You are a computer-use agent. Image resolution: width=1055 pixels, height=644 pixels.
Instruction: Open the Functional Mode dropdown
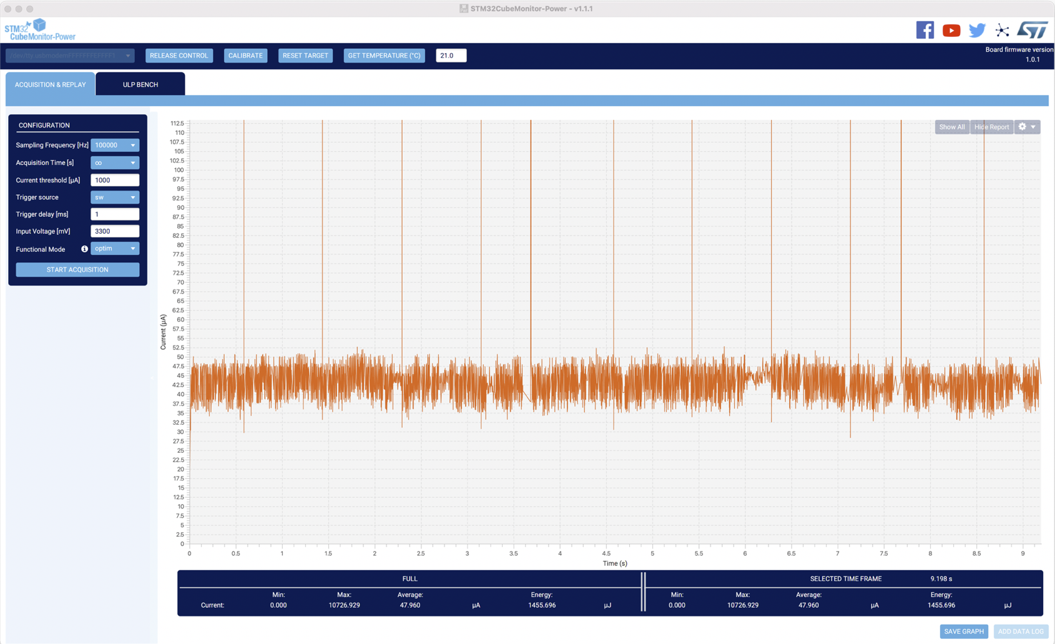pyautogui.click(x=115, y=249)
